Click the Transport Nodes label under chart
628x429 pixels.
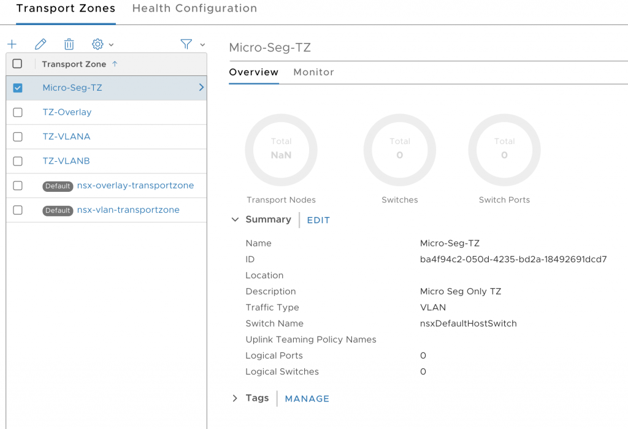(281, 200)
